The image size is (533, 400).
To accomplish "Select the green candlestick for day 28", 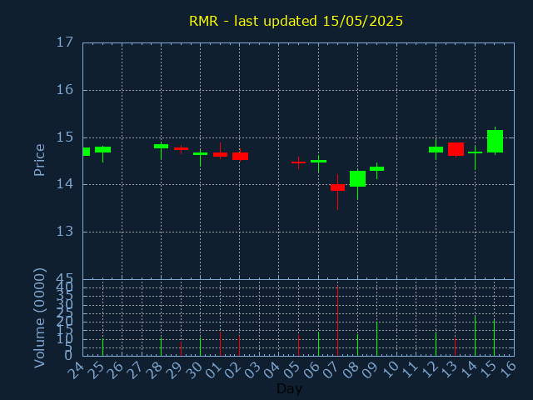I will (161, 147).
